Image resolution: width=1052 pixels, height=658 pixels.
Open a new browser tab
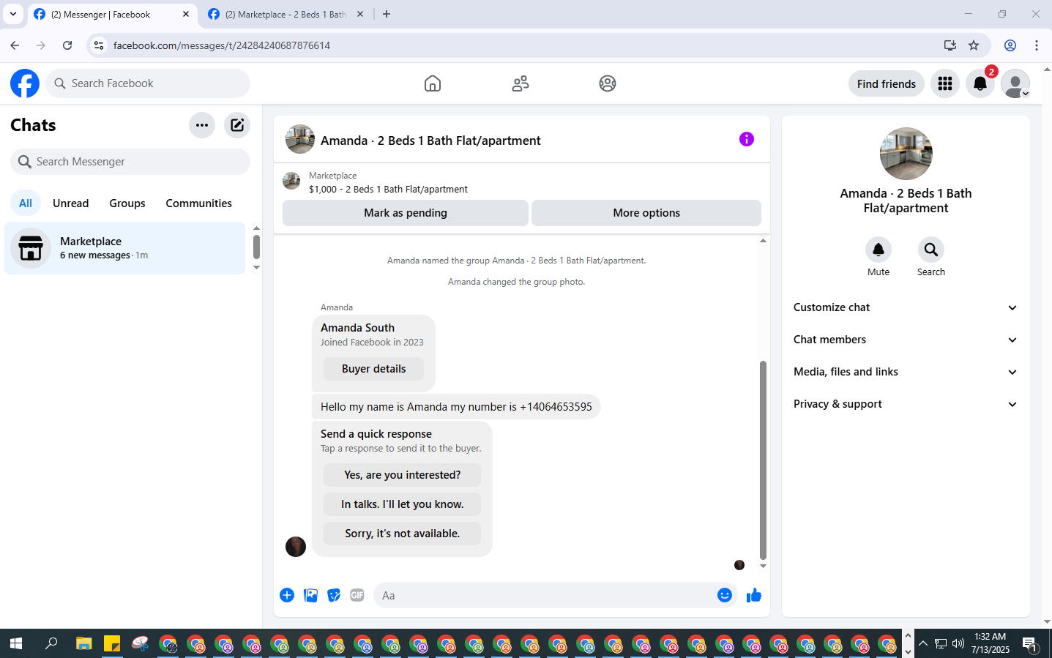click(x=387, y=14)
